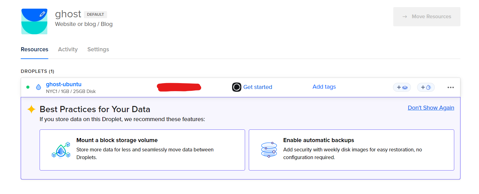479x194 pixels.
Task: Click the sparkle icon next to Best Practices heading
Action: coord(31,109)
